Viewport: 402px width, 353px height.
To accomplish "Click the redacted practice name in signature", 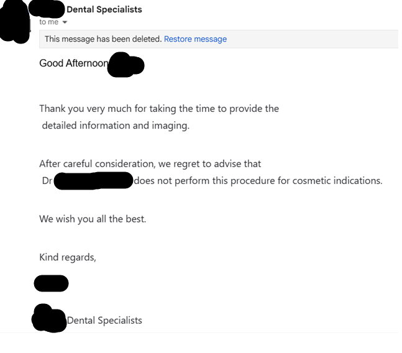I will (49, 319).
